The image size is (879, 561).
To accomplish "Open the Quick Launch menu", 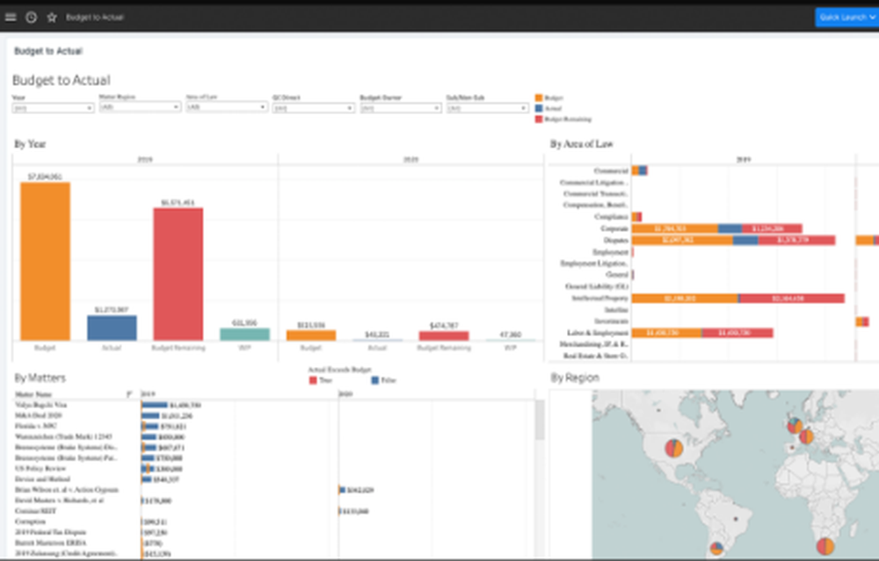I will click(846, 18).
